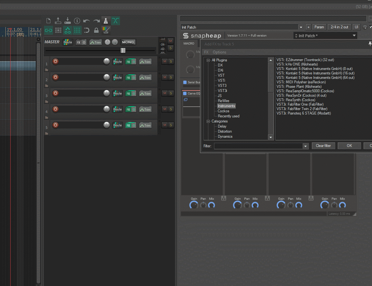Image resolution: width=372 pixels, height=286 pixels.
Task: Click the UI button
Action: point(356,27)
